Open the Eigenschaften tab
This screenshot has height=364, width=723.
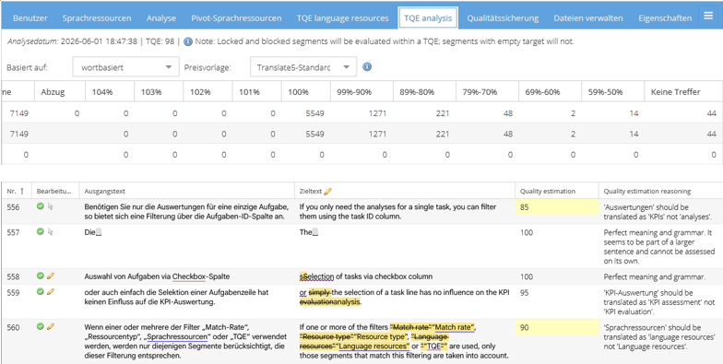pos(665,18)
